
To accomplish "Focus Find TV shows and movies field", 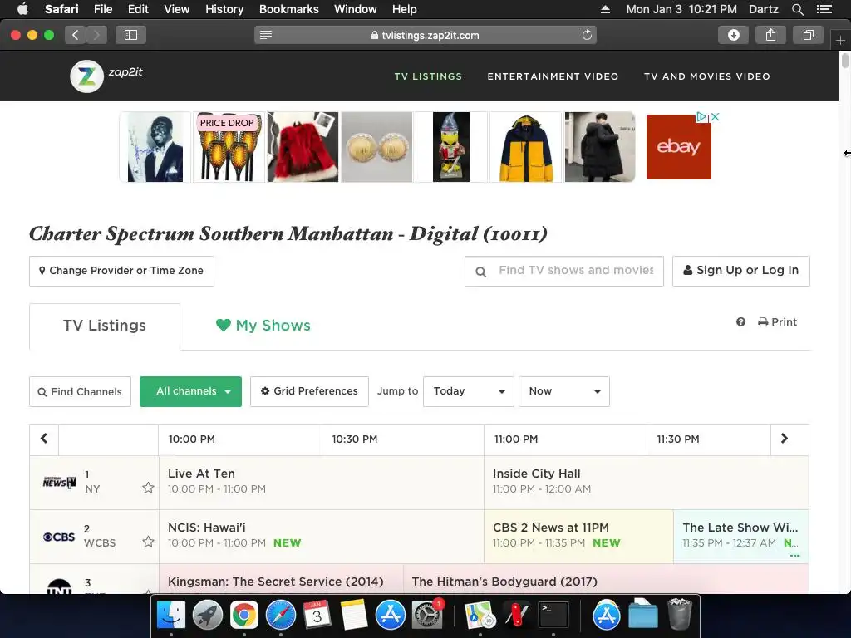I will (x=564, y=271).
